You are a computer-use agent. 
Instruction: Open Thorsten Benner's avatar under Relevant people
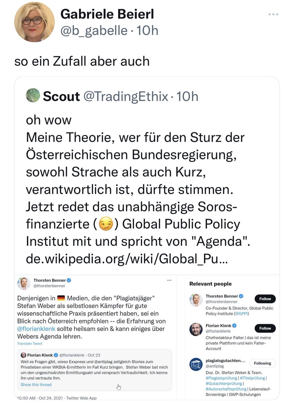pos(196,300)
